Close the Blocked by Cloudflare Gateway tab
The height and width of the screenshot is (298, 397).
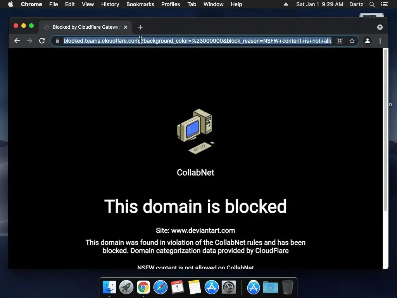coord(126,27)
